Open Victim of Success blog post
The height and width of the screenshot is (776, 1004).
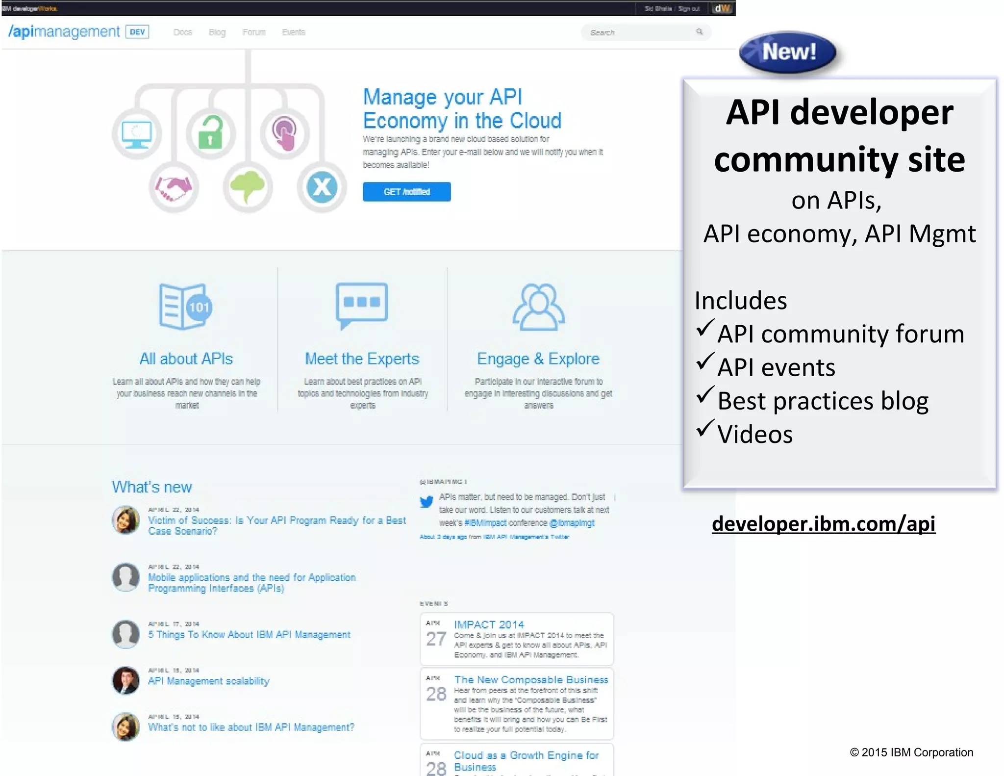pyautogui.click(x=277, y=526)
